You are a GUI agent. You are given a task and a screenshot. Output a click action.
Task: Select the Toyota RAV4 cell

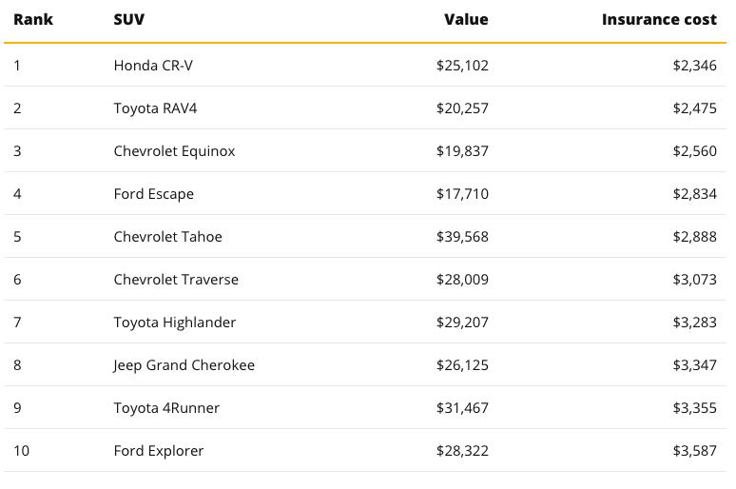tap(155, 108)
